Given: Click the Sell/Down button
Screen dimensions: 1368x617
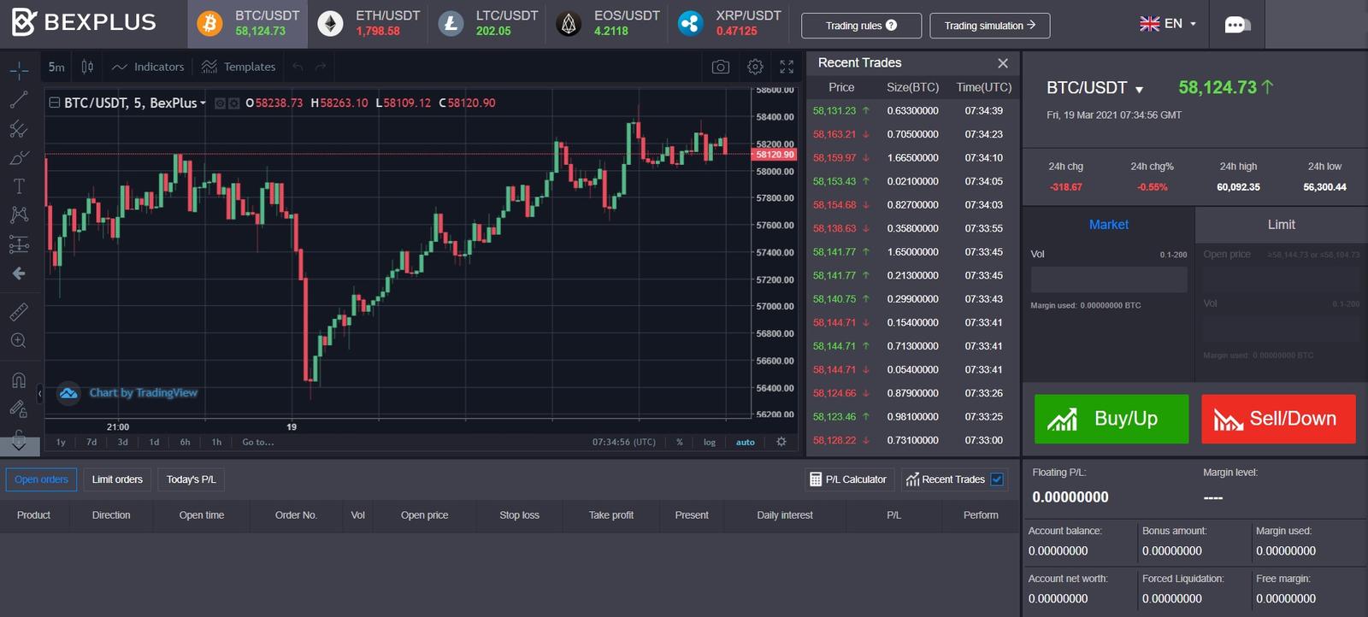Looking at the screenshot, I should click(x=1278, y=419).
